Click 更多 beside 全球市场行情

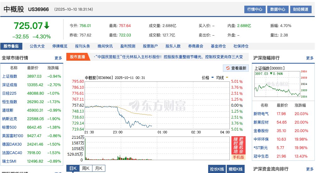click(x=58, y=58)
